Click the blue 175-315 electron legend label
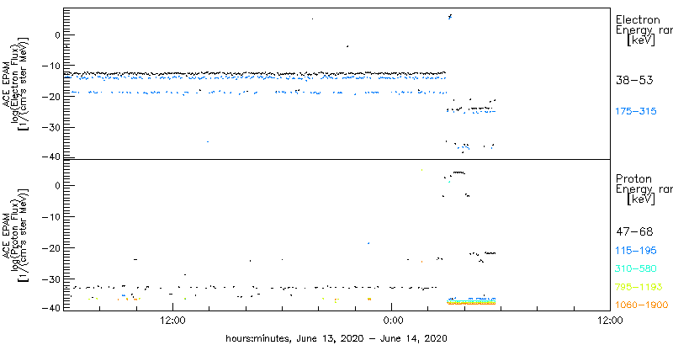Screen dimensions: 673x345 coord(636,111)
